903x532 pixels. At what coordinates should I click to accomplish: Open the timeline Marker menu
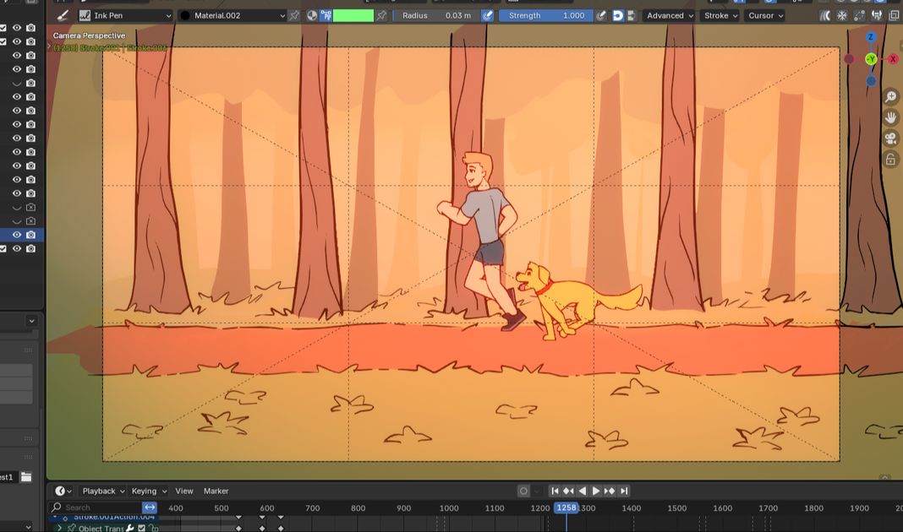tap(216, 491)
